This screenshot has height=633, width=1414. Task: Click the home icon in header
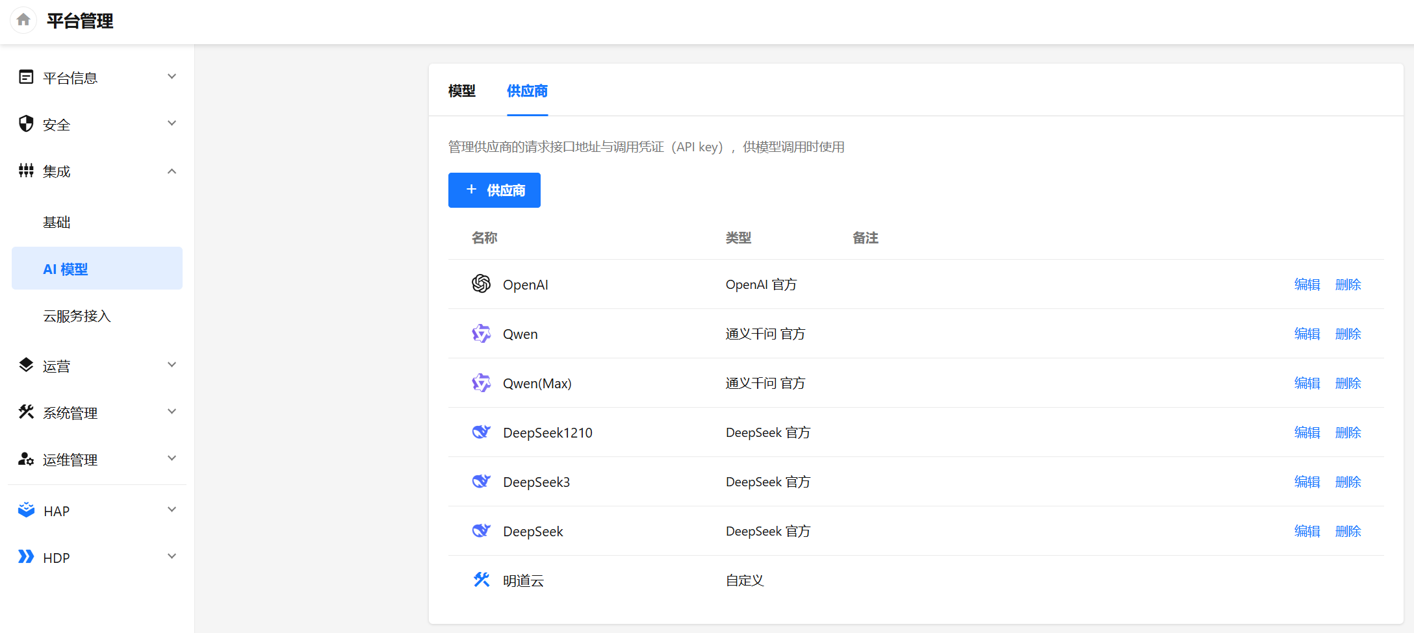pos(23,20)
